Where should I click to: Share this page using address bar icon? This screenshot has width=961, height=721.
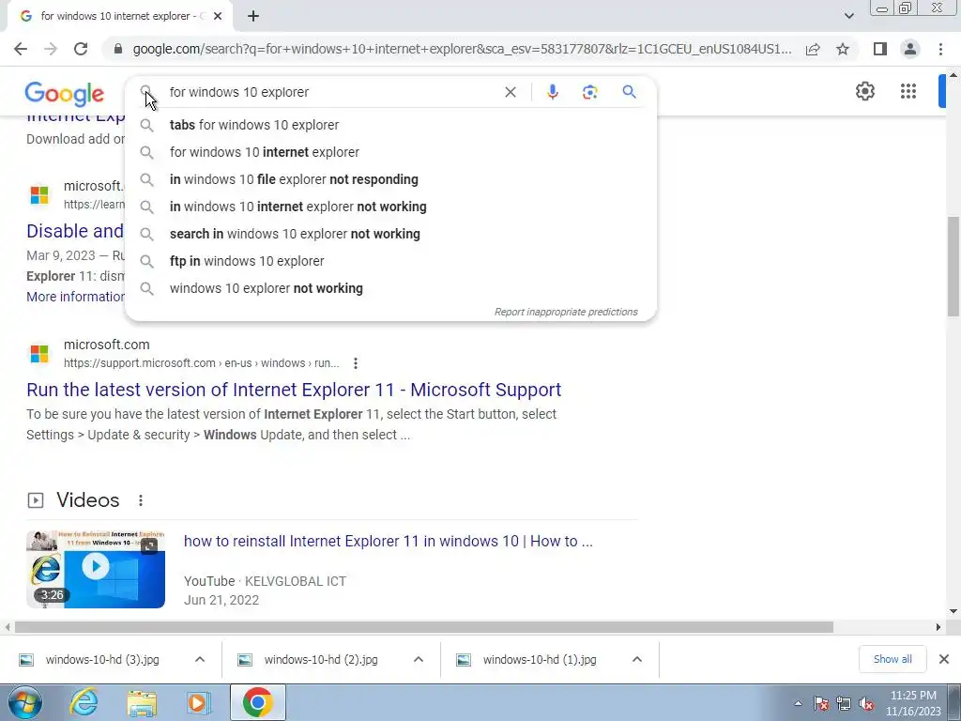click(x=813, y=49)
